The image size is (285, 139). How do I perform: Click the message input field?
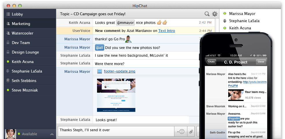[116, 132]
